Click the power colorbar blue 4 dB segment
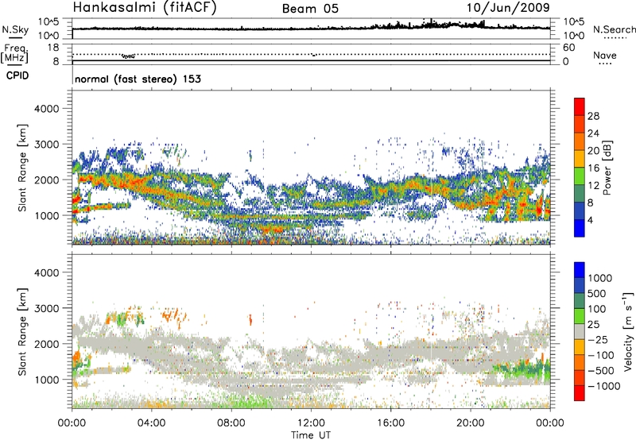 click(x=580, y=228)
